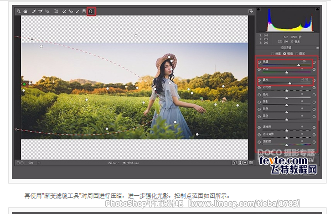Click the RGB histogram graph
Viewport: 331px width, 214px height.
pos(288,20)
